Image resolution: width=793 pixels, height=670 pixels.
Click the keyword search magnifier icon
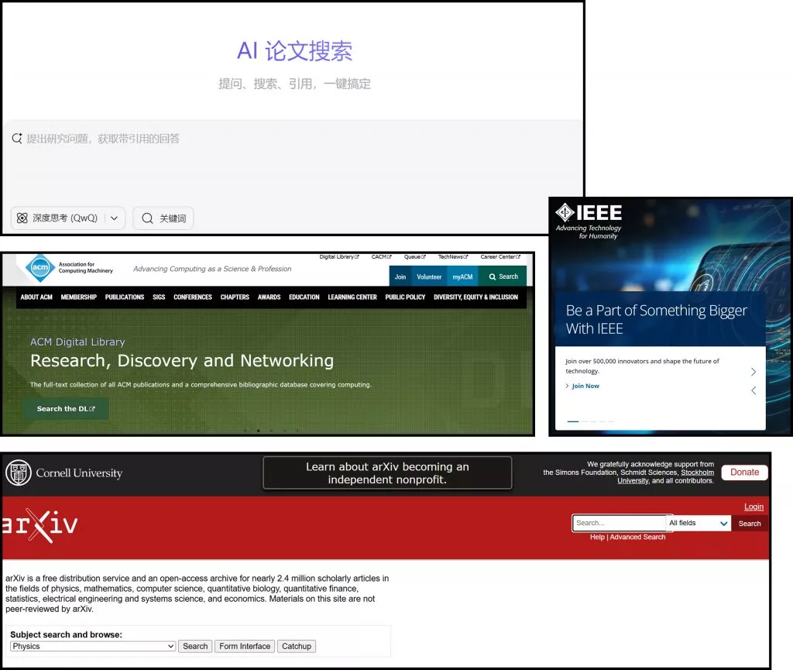[x=146, y=218]
